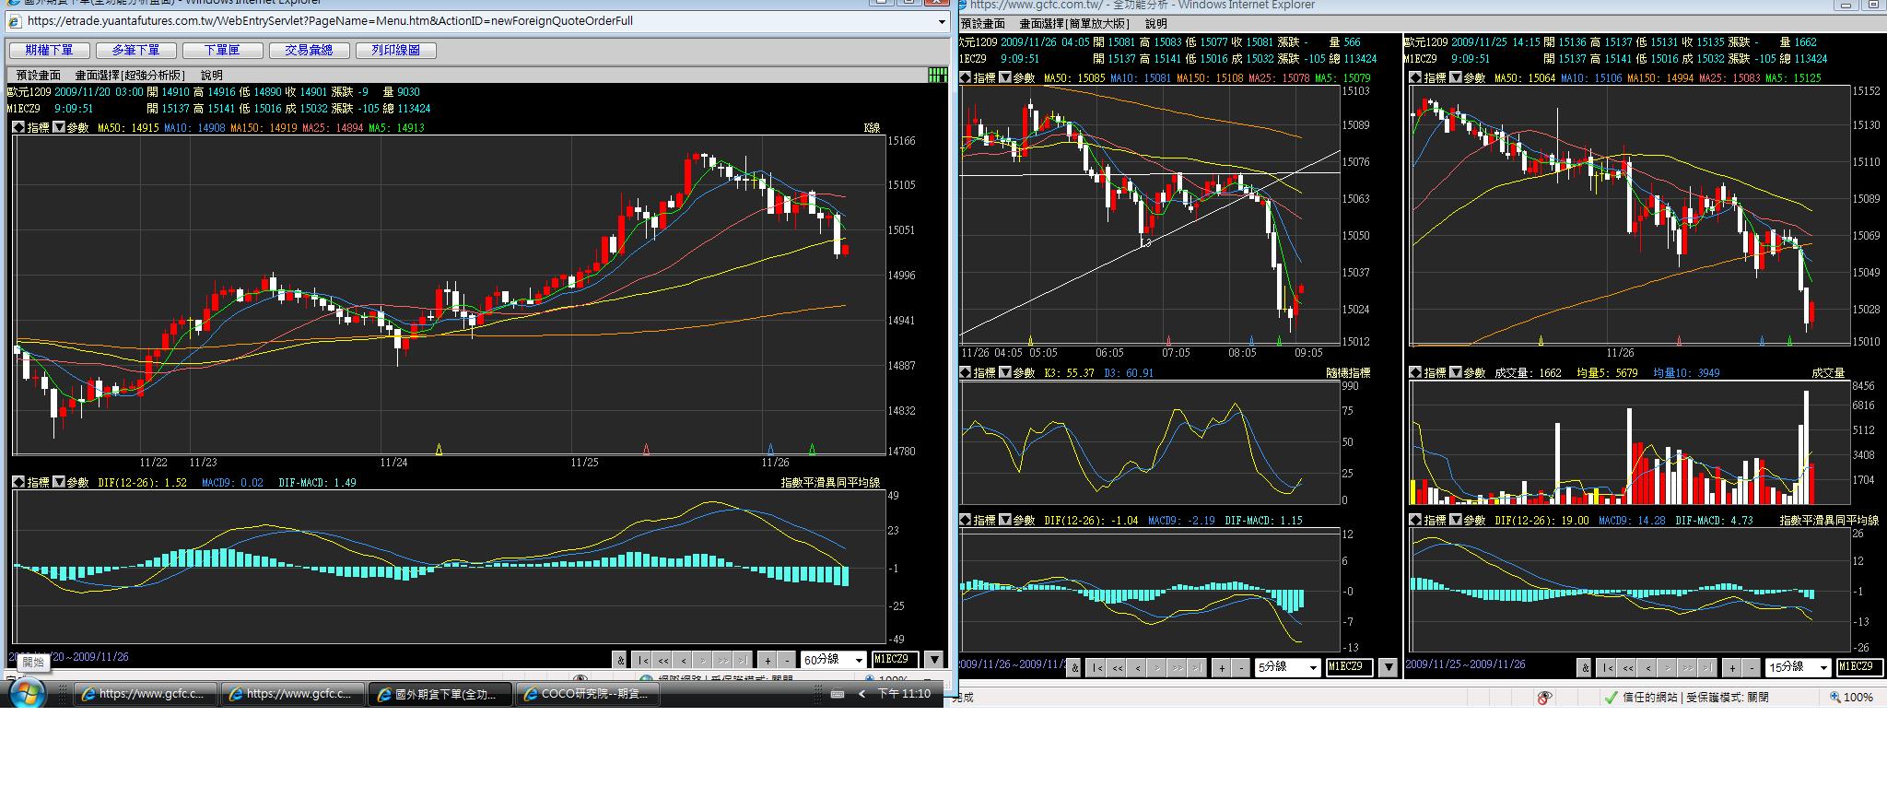Zoom out (-) on 5分線 chart
The image size is (1887, 787).
point(1241,667)
